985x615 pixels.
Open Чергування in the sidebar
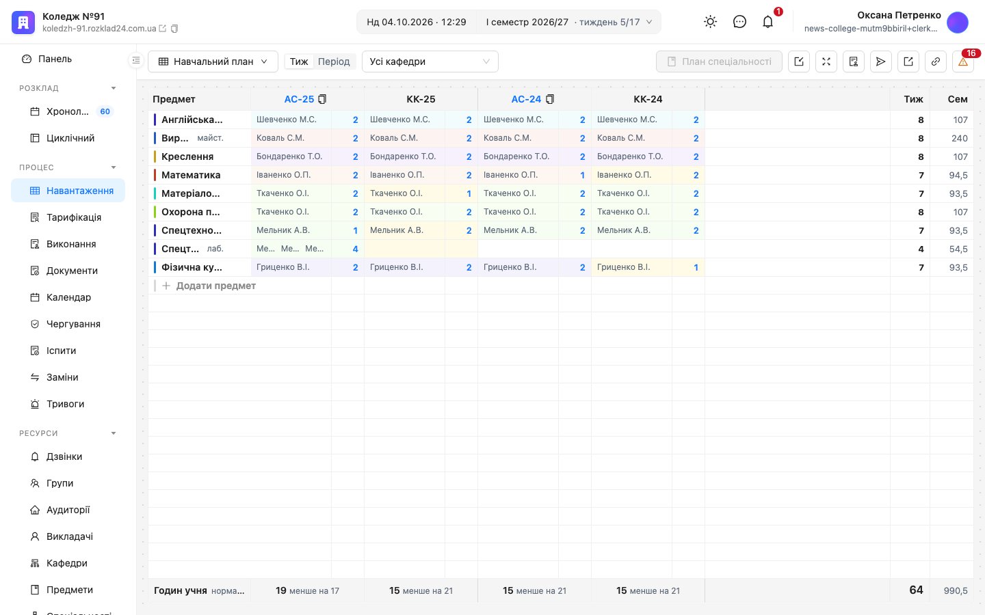(68, 324)
